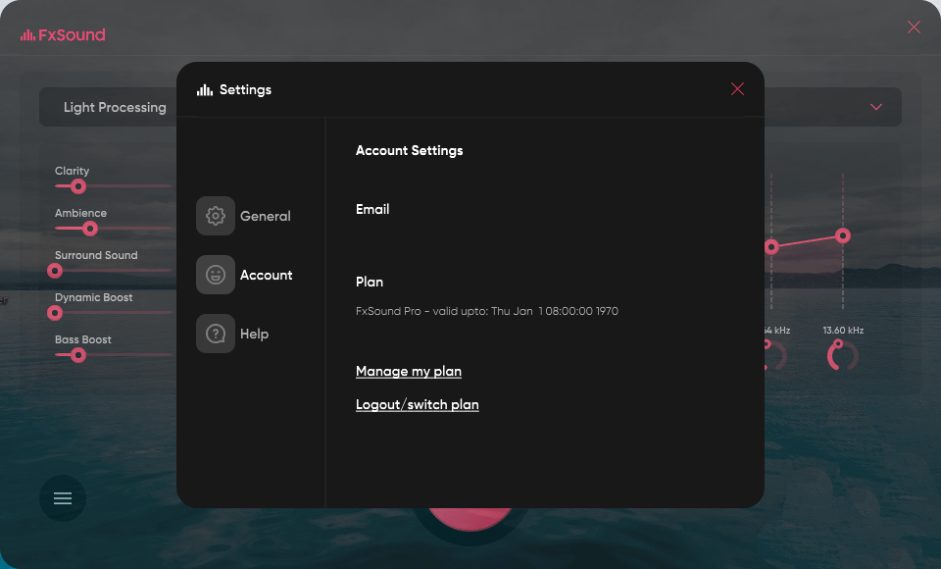The image size is (941, 569).
Task: Click the Bass Boost slider handle
Action: pyautogui.click(x=78, y=355)
